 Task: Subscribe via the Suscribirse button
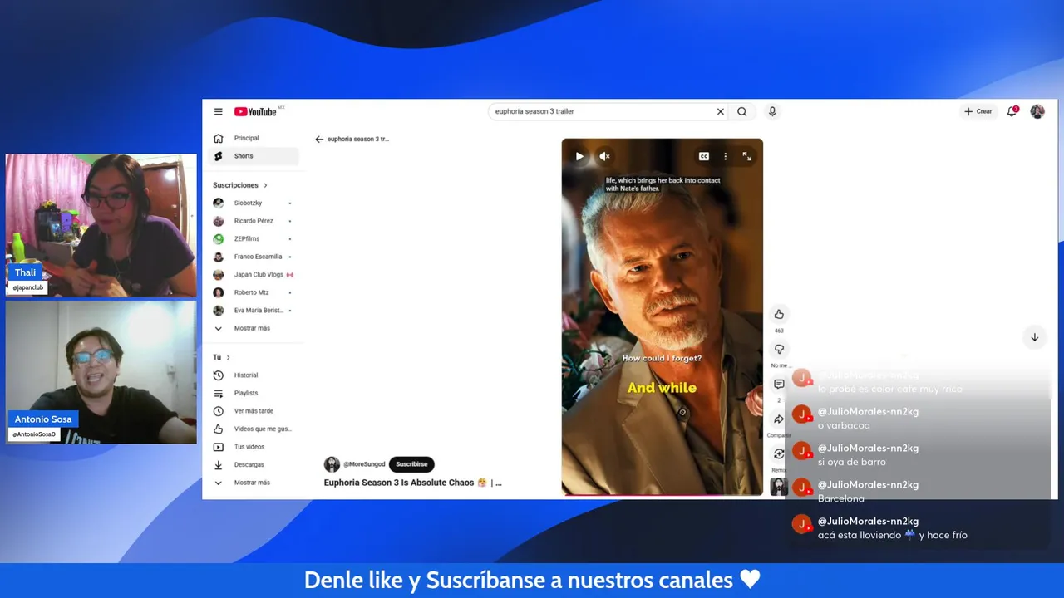point(411,464)
